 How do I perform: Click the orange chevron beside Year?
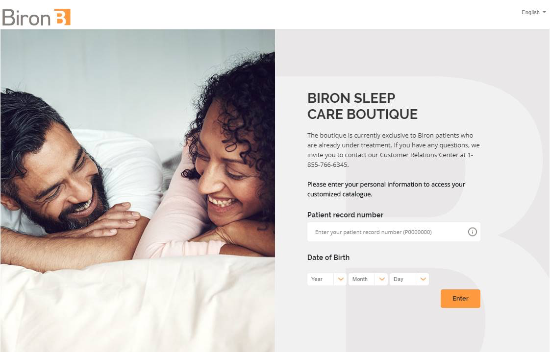point(341,279)
